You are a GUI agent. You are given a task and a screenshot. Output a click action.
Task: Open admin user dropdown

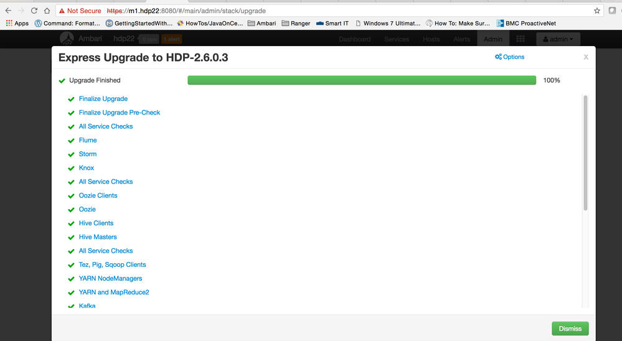(x=558, y=39)
